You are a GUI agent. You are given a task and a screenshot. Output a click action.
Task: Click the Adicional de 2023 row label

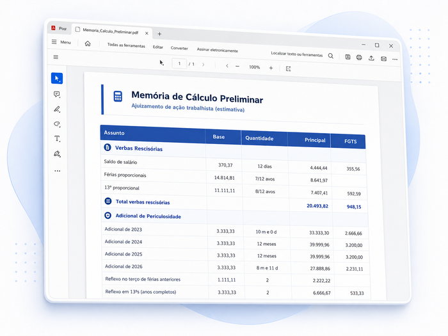[123, 229]
